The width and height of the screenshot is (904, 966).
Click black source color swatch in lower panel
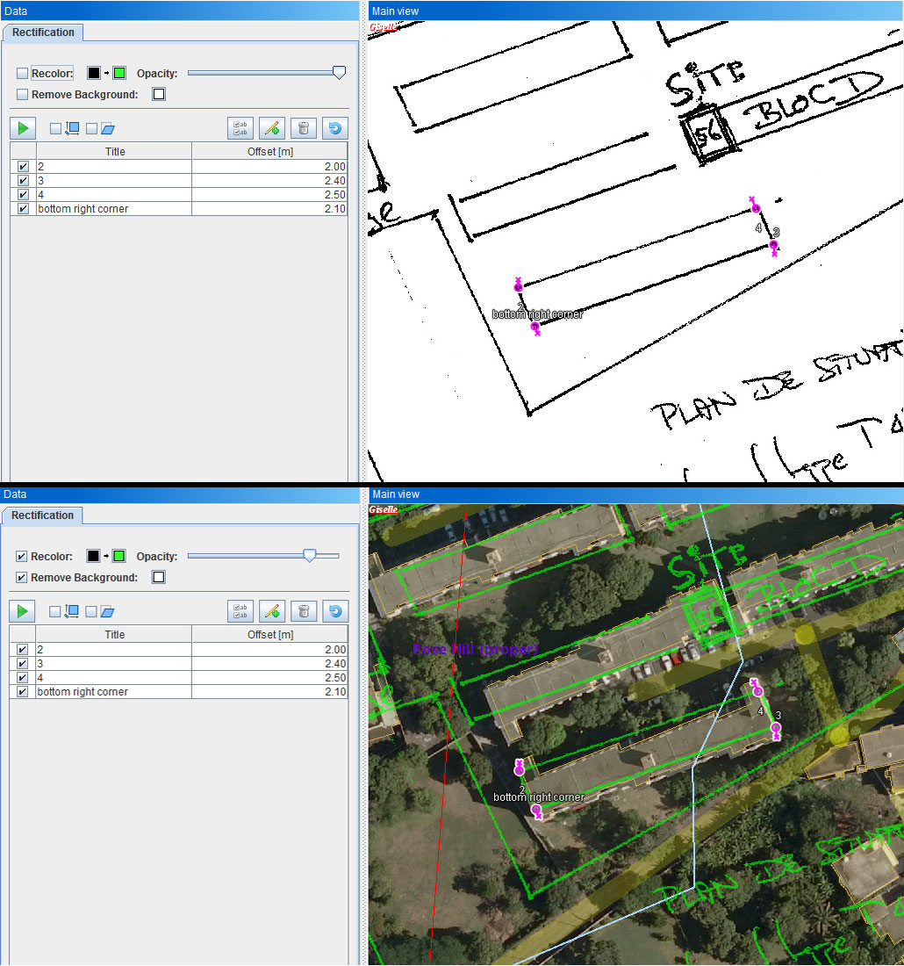93,557
